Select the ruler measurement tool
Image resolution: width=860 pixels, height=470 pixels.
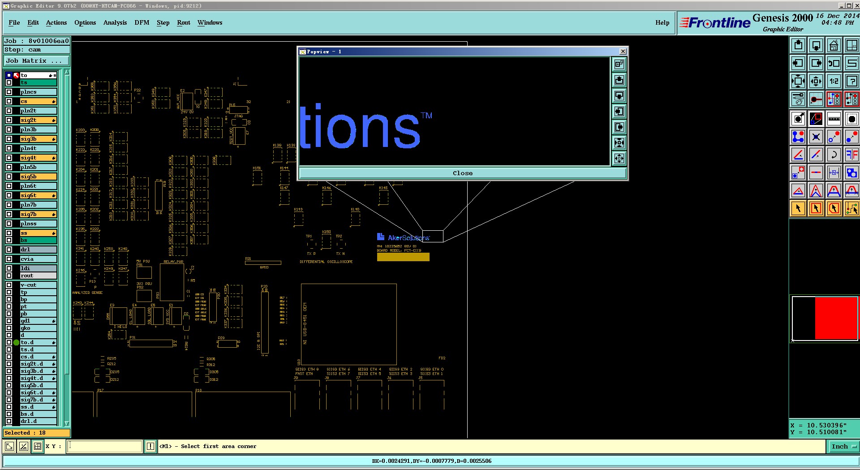pos(834,119)
